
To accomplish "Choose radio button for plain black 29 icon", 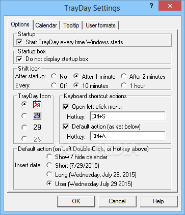I will click(x=24, y=127).
